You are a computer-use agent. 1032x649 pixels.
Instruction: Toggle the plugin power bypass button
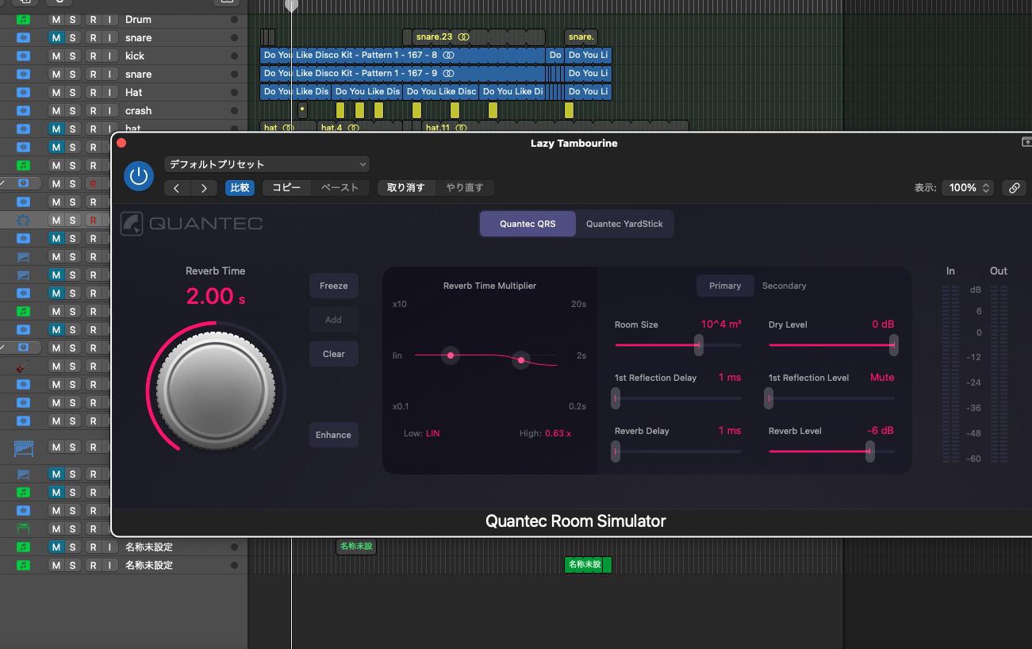pos(139,175)
